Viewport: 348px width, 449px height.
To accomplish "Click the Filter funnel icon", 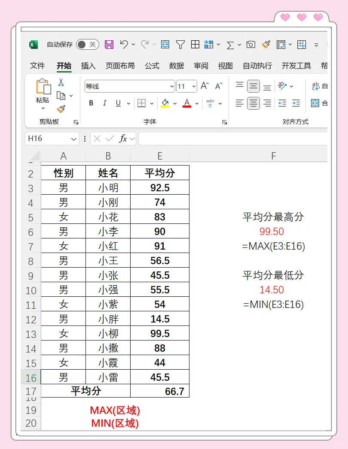I will coord(180,45).
